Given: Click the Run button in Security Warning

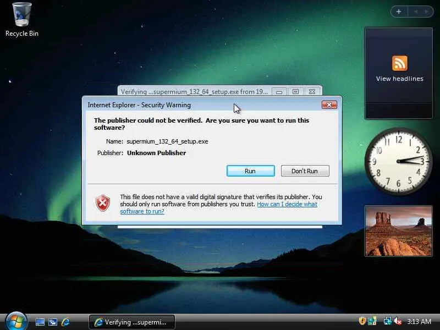Looking at the screenshot, I should point(250,171).
